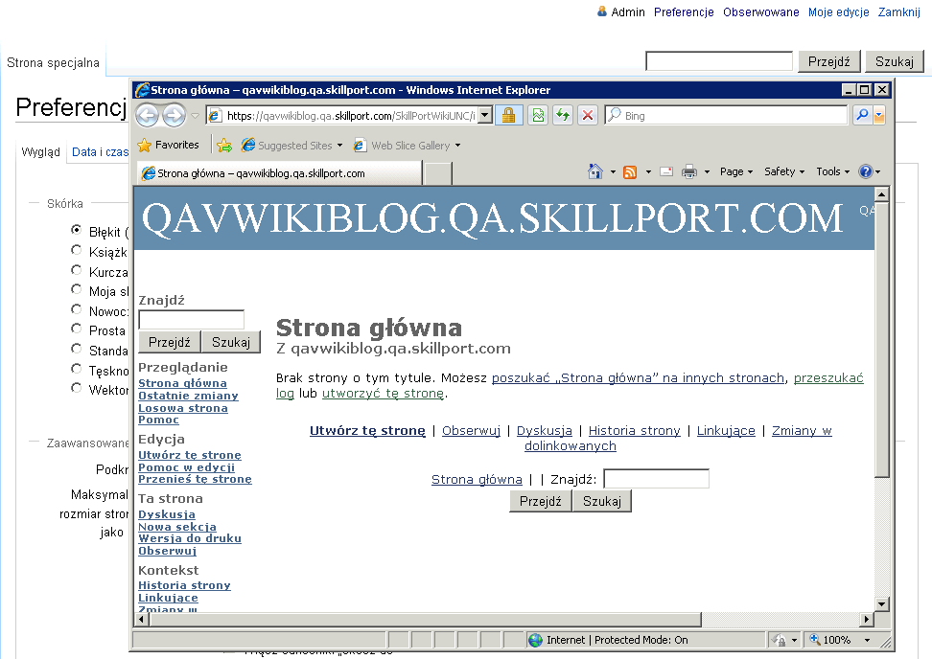
Task: Open the address bar URL dropdown
Action: (x=485, y=116)
